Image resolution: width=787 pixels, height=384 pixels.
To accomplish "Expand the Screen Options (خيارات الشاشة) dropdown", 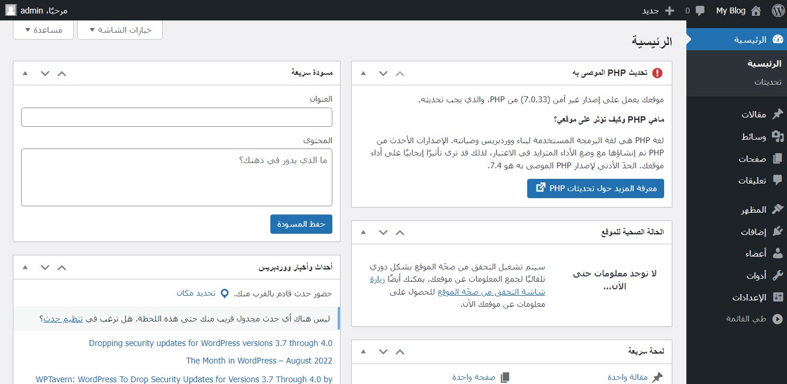I will point(119,30).
